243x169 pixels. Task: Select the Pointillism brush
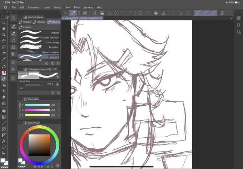[x=39, y=47]
